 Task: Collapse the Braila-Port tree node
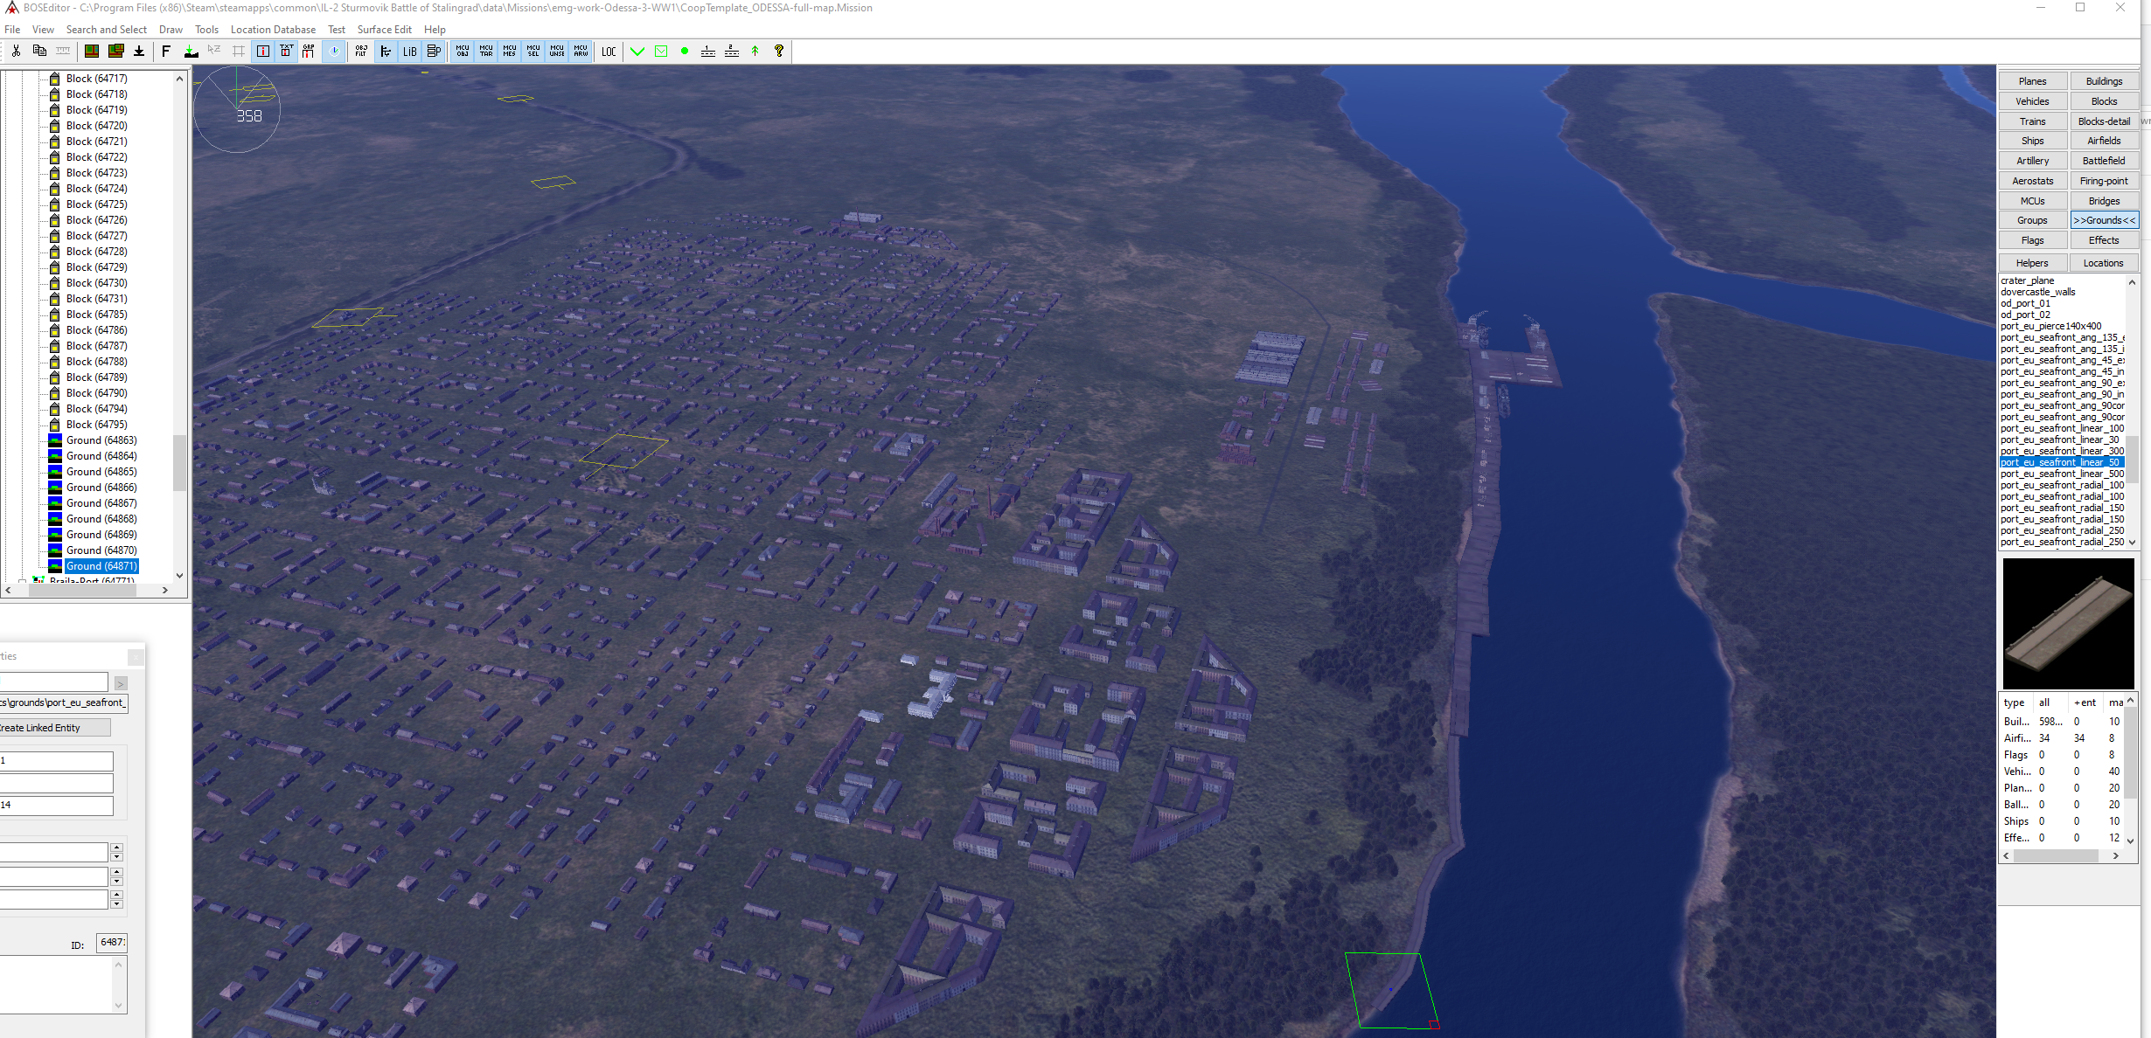[x=24, y=580]
